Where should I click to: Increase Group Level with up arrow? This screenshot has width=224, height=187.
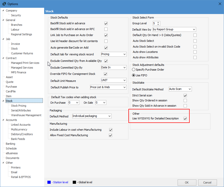pos(158,22)
